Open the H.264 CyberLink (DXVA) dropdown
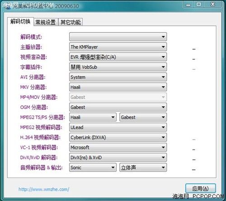This screenshot has height=201, width=226. [x=118, y=137]
